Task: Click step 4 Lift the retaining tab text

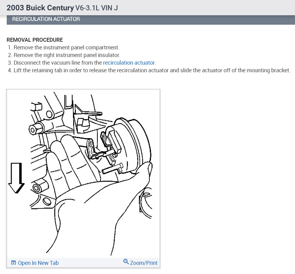Action: [149, 70]
